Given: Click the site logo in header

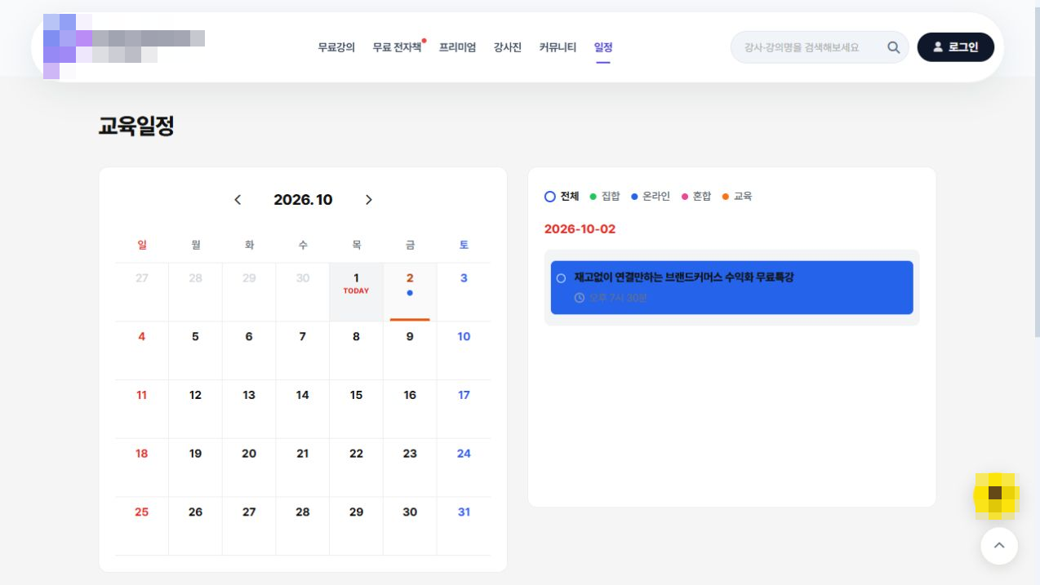Looking at the screenshot, I should [122, 47].
